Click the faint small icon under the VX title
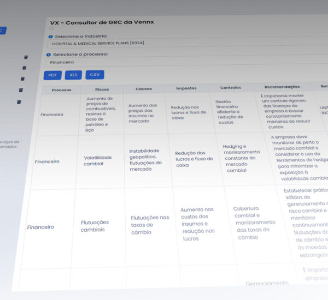This screenshot has width=328, height=300. [52, 28]
